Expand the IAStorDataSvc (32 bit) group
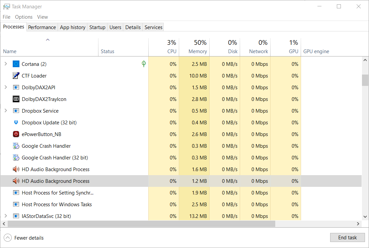The width and height of the screenshot is (369, 248). 6,216
